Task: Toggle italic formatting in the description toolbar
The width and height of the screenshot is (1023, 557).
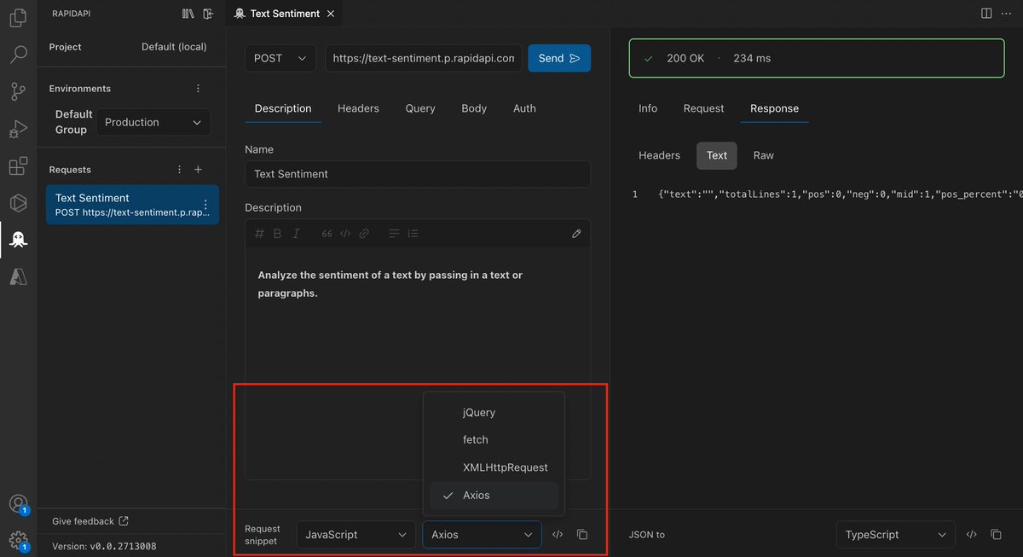Action: point(295,233)
